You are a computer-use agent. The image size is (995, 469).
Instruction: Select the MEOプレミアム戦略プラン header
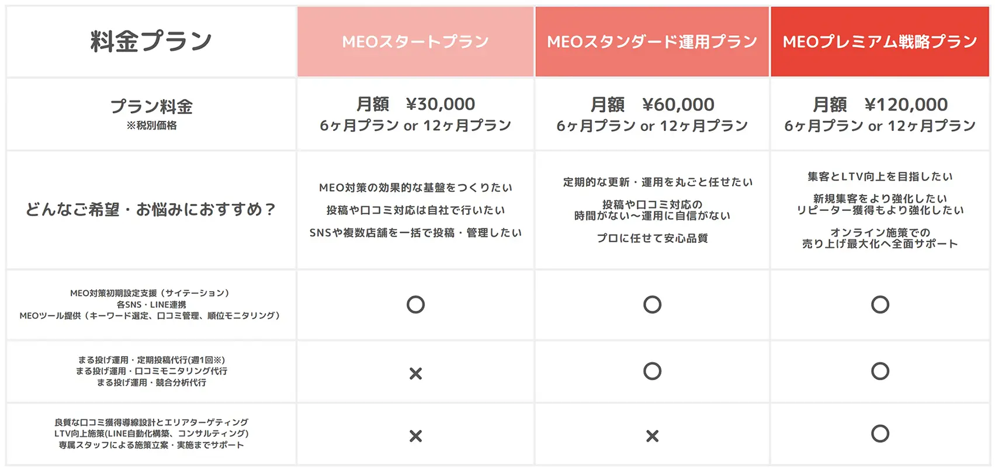(880, 41)
